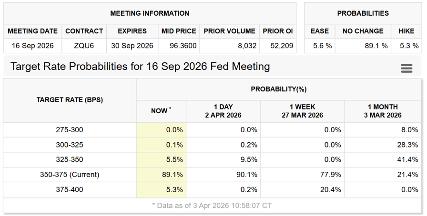427x216 pixels.
Task: Click the 52,209 prior OI value
Action: (278, 46)
